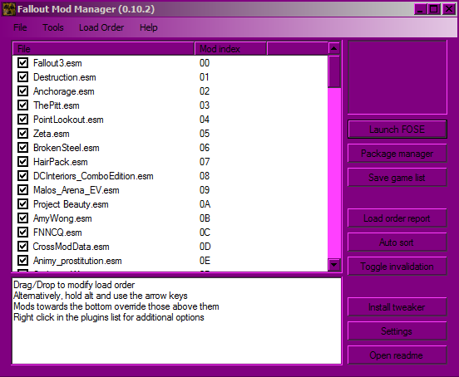Image resolution: width=459 pixels, height=377 pixels.
Task: Sort by the Mod index column header
Action: pyautogui.click(x=230, y=49)
